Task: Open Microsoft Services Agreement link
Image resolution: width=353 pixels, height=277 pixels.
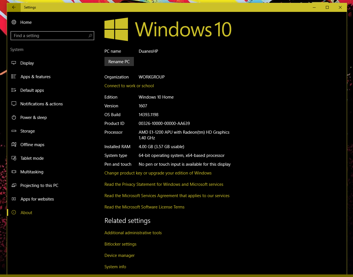Action: click(x=167, y=195)
